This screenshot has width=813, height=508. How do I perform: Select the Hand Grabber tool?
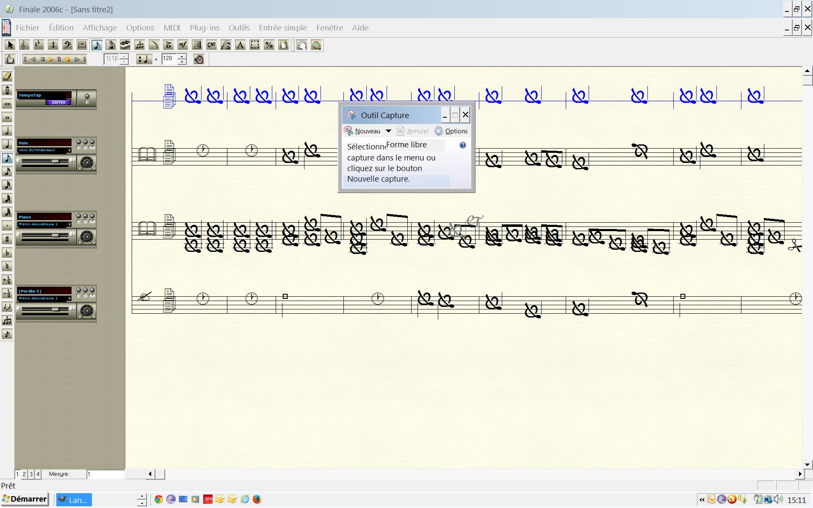pyautogui.click(x=301, y=45)
